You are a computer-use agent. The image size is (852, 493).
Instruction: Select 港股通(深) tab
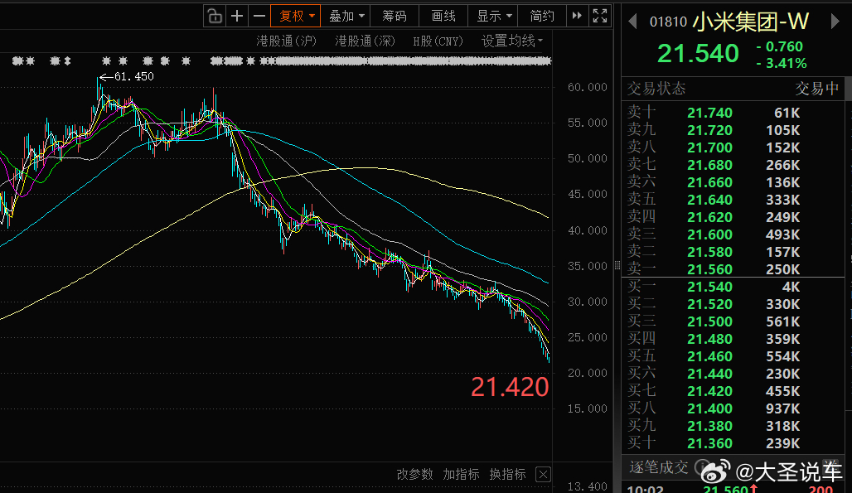tap(365, 41)
